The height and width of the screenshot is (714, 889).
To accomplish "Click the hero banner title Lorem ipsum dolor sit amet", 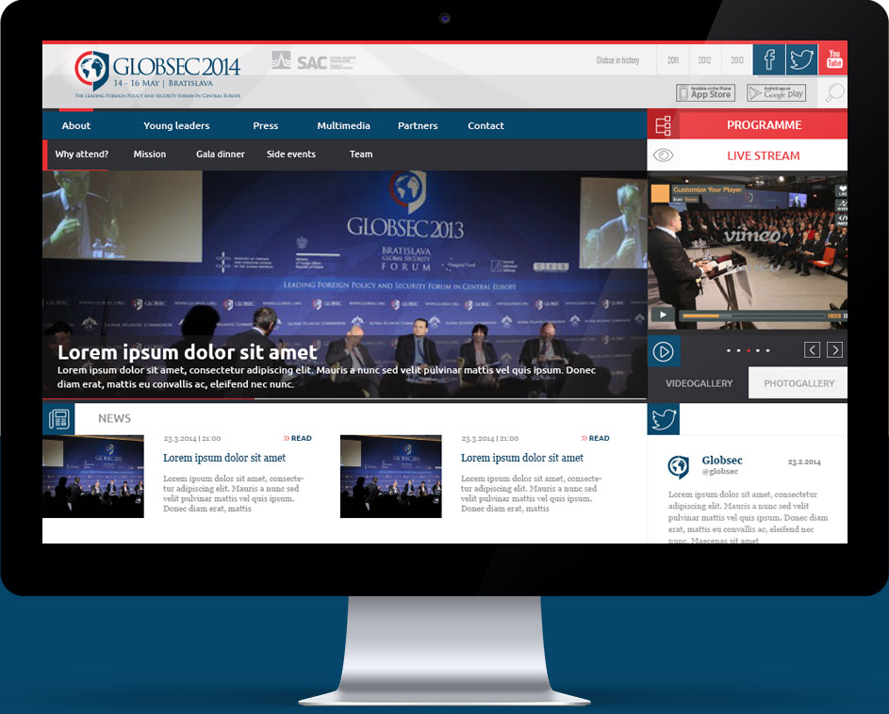I will click(187, 352).
